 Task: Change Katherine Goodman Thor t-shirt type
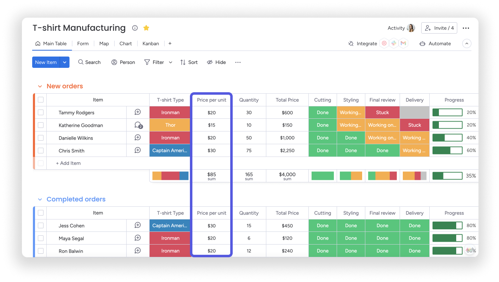click(170, 125)
